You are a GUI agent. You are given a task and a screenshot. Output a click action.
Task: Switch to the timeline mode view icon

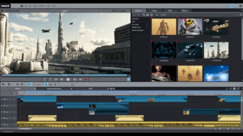click(x=234, y=89)
